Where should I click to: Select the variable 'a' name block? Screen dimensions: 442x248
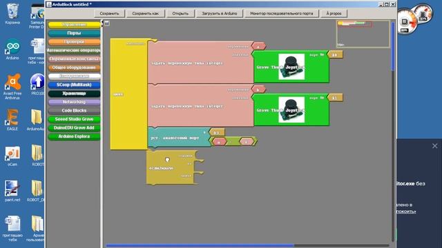[258, 46]
